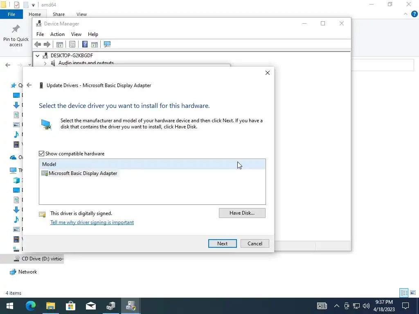The width and height of the screenshot is (419, 314).
Task: Open Properties icon in Device Manager toolbar
Action: (x=72, y=44)
